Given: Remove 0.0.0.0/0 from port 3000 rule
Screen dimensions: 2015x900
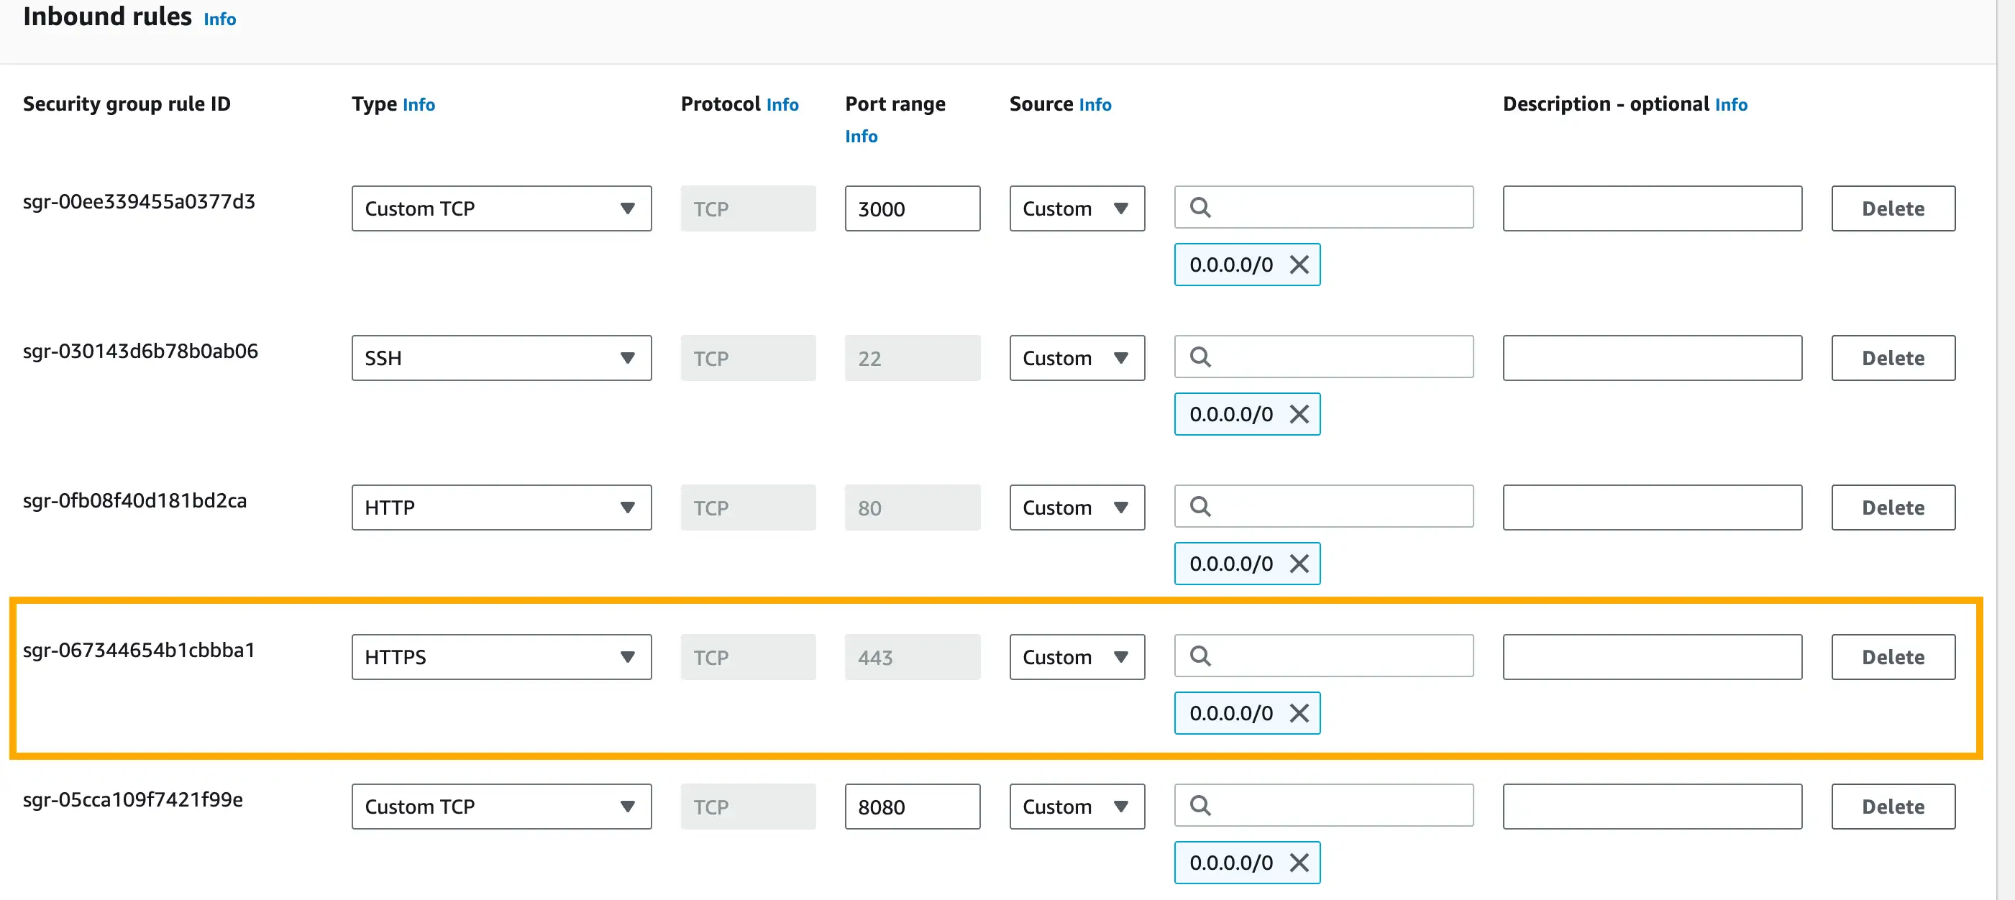Looking at the screenshot, I should [1299, 265].
